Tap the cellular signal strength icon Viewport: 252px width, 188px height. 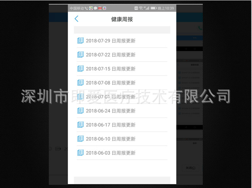pos(146,8)
